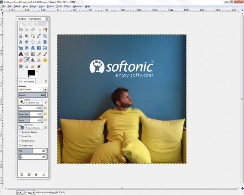The height and width of the screenshot is (195, 244).
Task: Click the Rate slider
Action: pyautogui.click(x=33, y=151)
